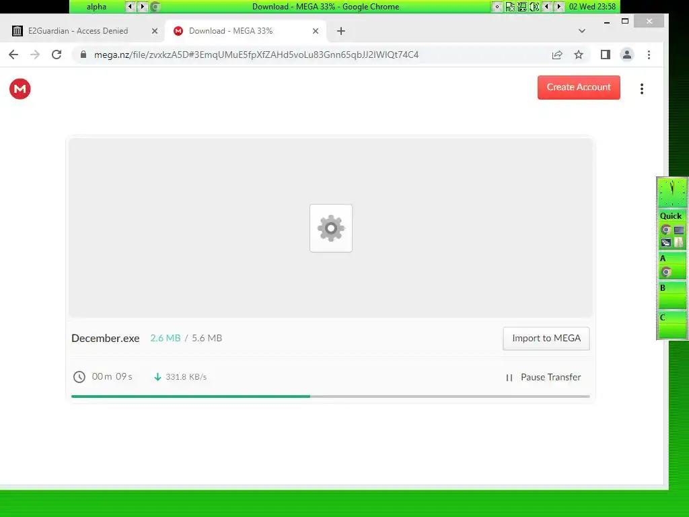
Task: Click the first tray icon with a dot
Action: pyautogui.click(x=497, y=7)
